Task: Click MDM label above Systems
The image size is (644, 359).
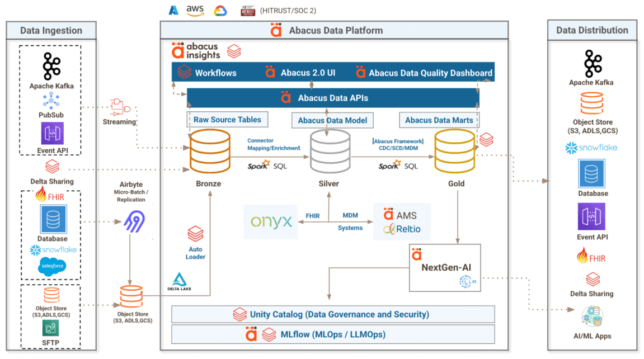Action: [x=350, y=215]
